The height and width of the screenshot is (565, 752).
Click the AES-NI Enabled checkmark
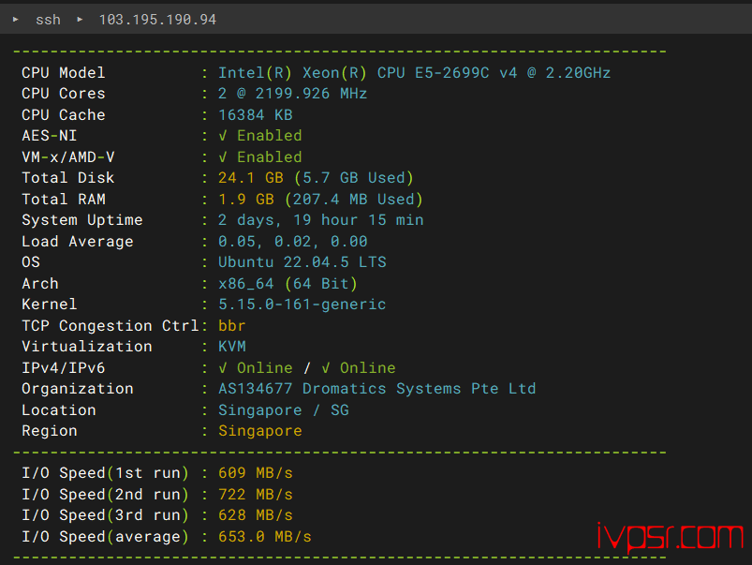pos(223,136)
